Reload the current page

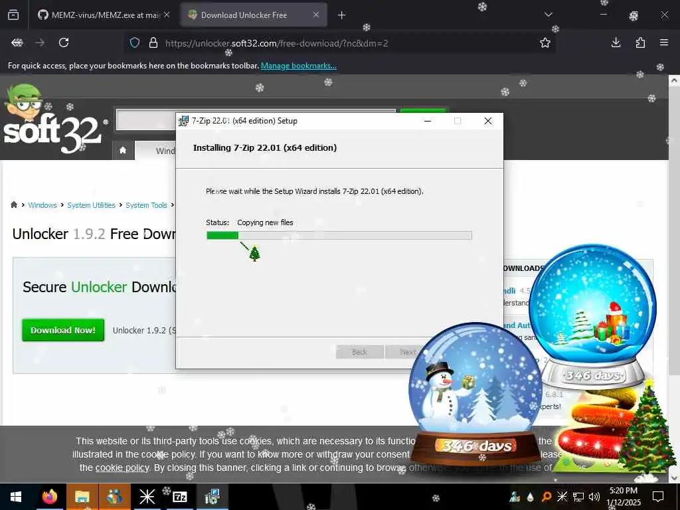(64, 42)
